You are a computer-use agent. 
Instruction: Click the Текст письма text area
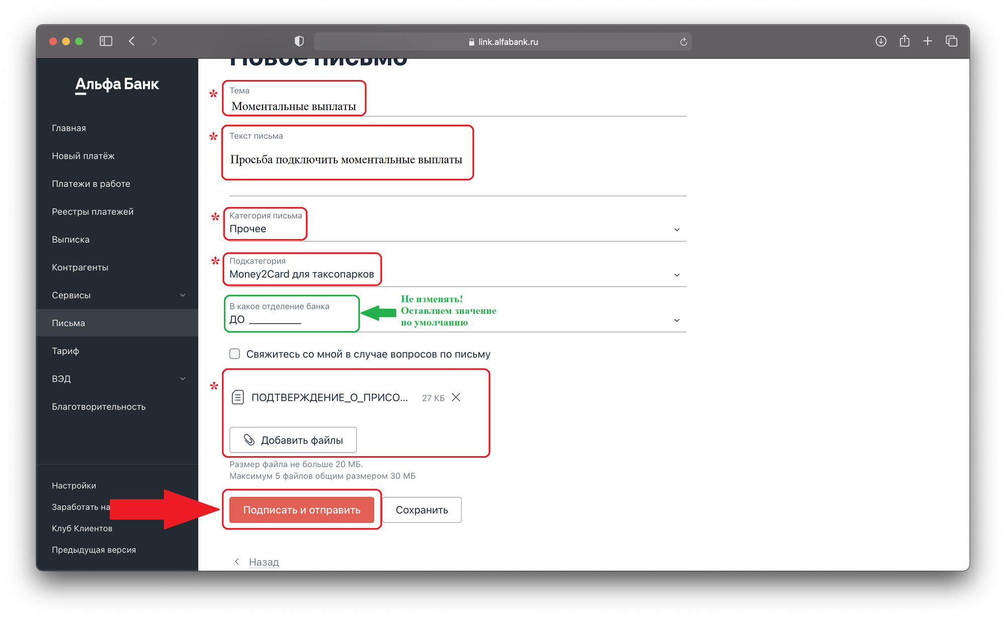(458, 162)
